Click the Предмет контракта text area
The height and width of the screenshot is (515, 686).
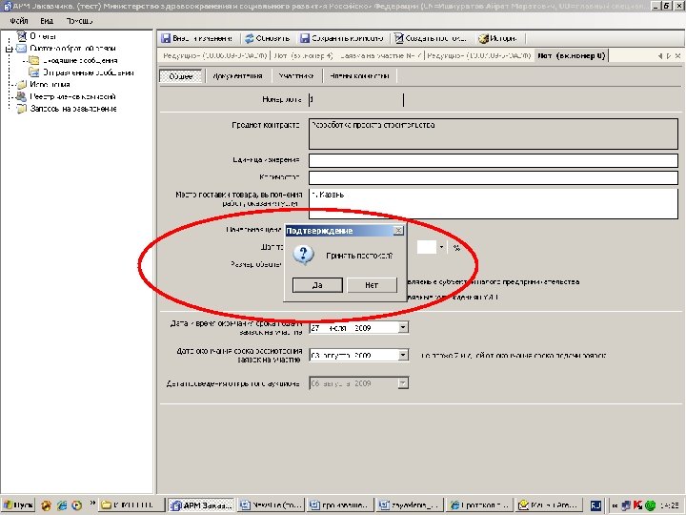pyautogui.click(x=494, y=134)
